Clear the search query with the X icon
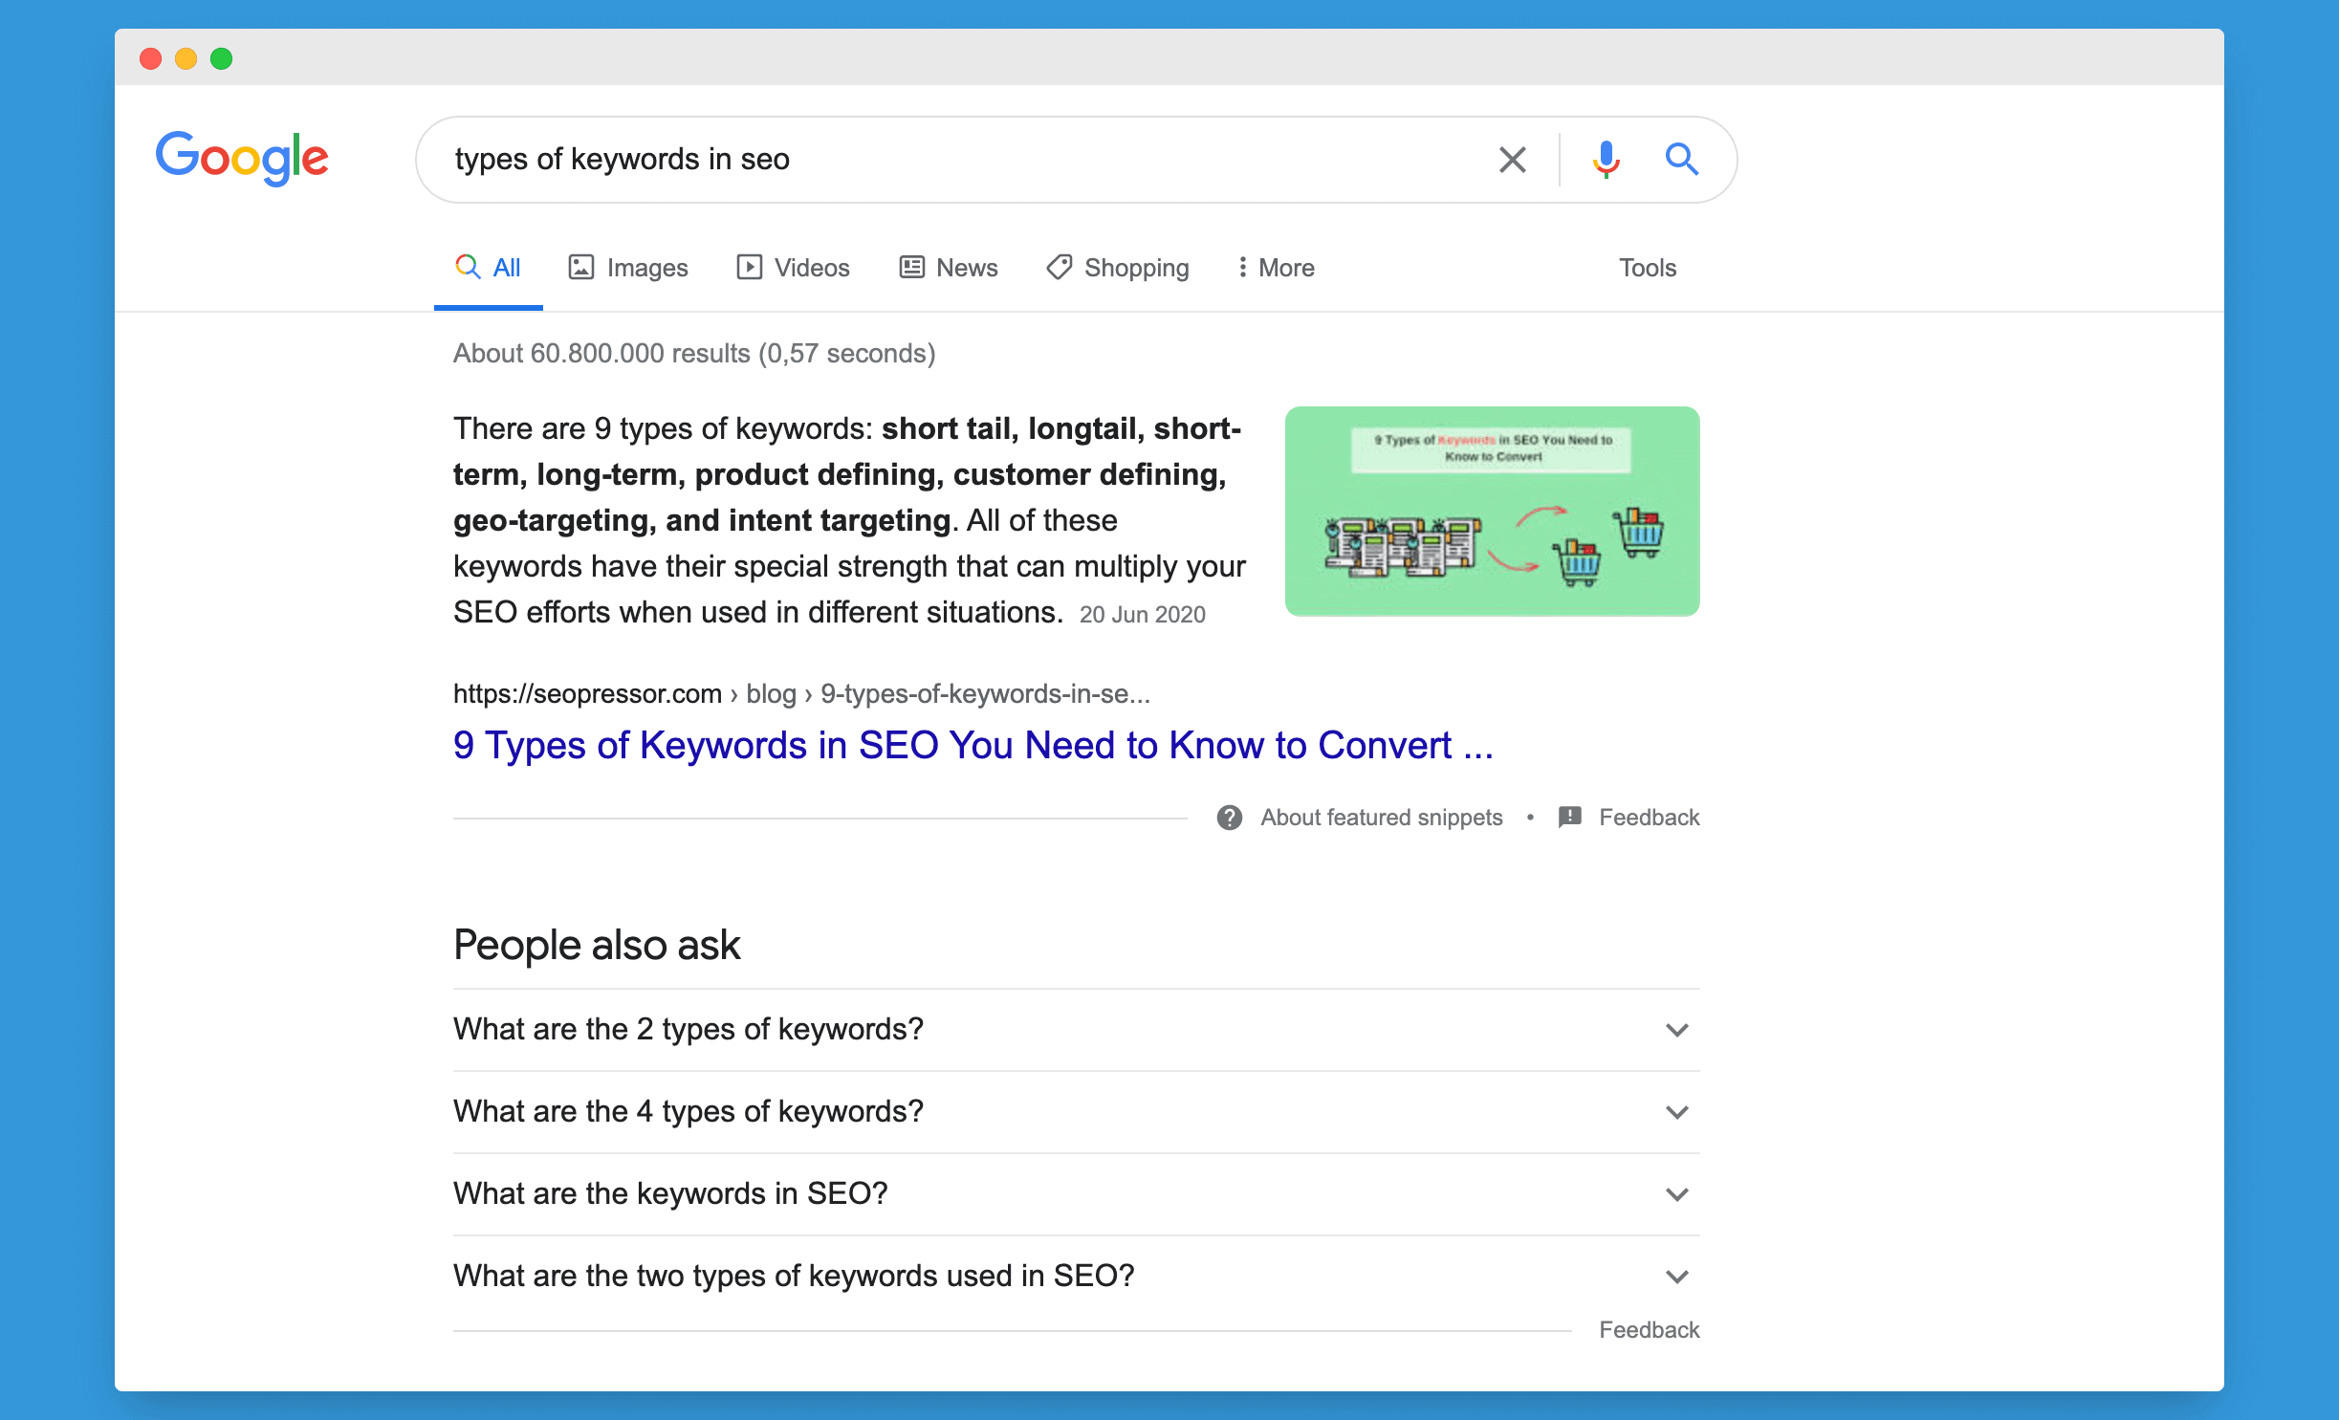 (x=1512, y=160)
